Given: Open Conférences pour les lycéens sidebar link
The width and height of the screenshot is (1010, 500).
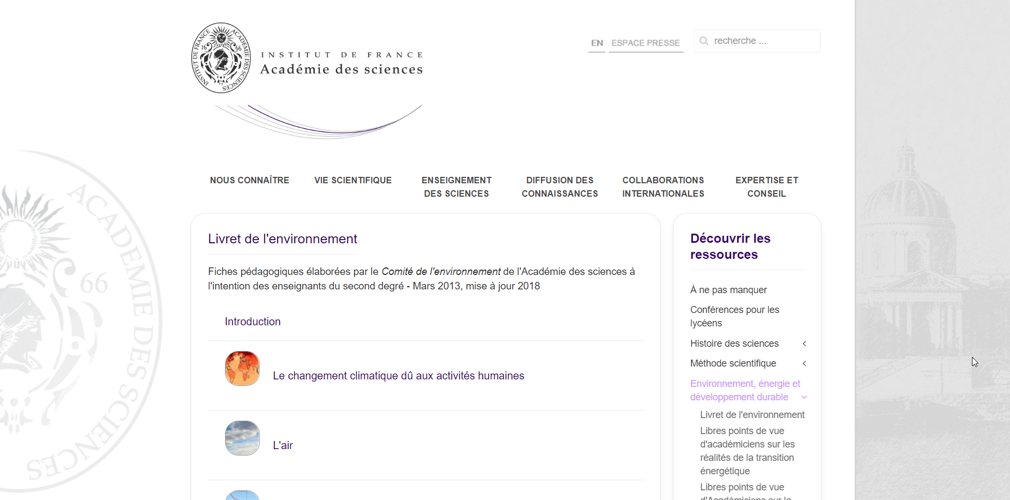Looking at the screenshot, I should point(735,316).
